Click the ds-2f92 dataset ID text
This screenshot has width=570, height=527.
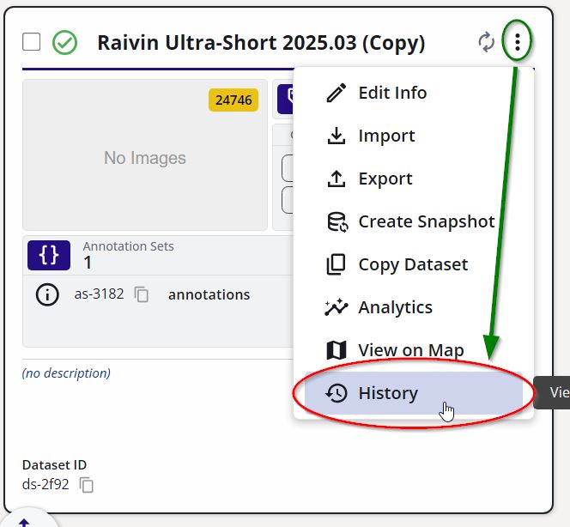coord(45,484)
